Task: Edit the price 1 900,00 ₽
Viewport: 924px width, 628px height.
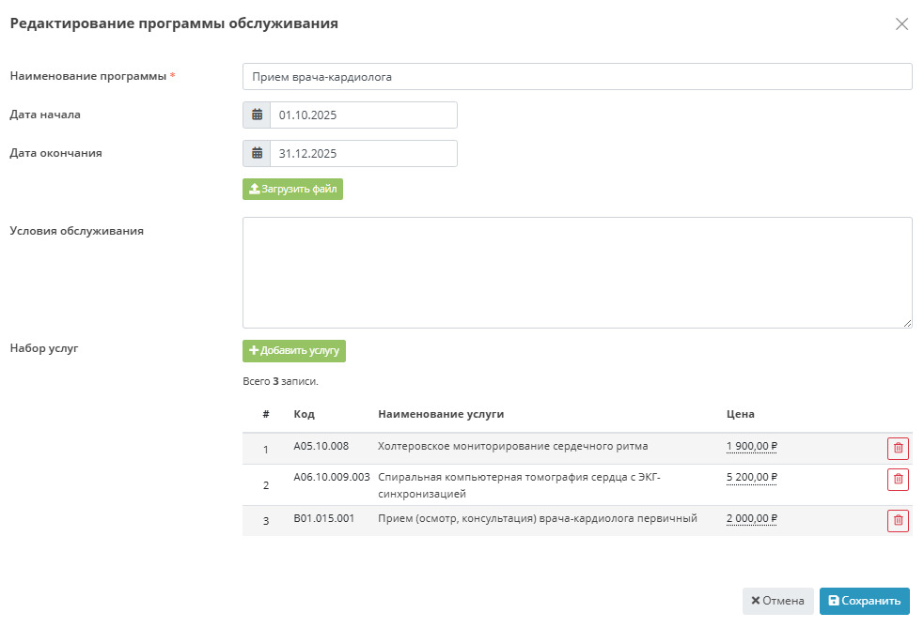Action: click(751, 446)
